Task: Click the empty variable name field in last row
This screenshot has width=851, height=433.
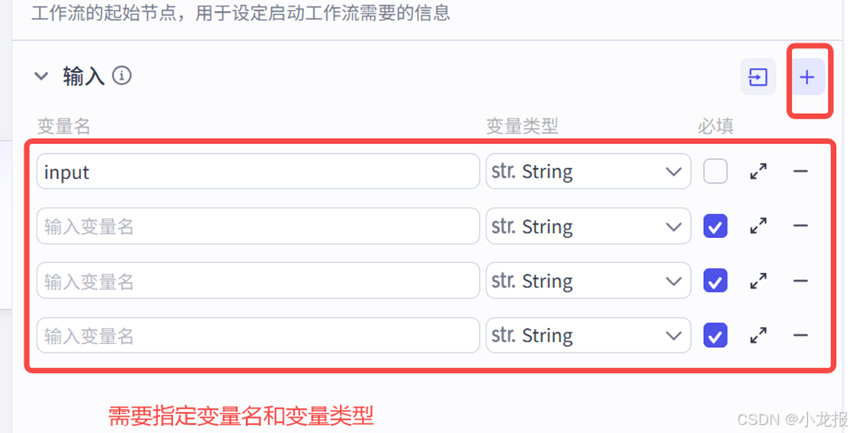Action: pyautogui.click(x=257, y=336)
